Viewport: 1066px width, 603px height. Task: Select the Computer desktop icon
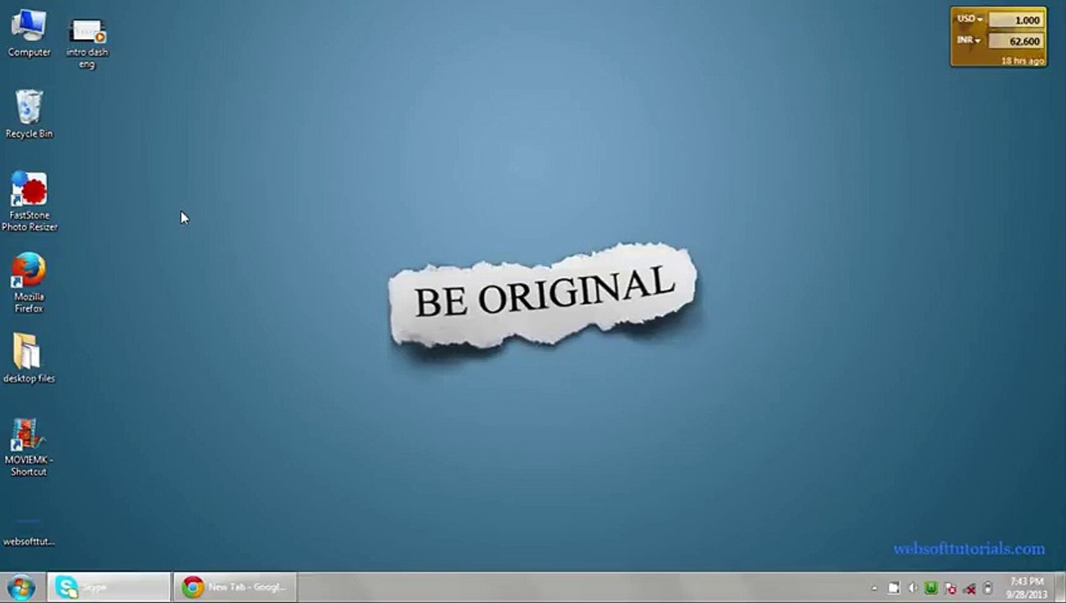click(28, 33)
